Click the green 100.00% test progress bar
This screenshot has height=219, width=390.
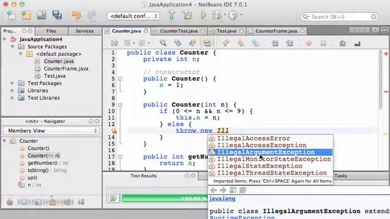(x=165, y=198)
